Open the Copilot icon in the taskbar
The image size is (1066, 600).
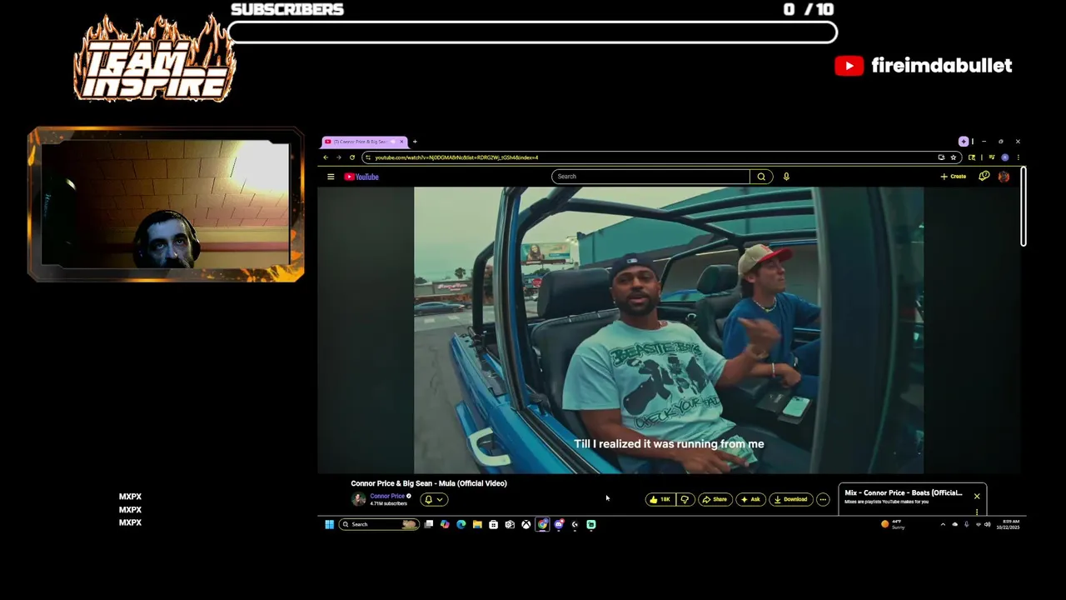click(445, 524)
